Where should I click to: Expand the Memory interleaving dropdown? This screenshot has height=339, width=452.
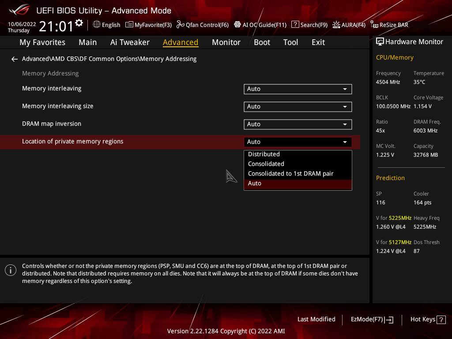[298, 89]
